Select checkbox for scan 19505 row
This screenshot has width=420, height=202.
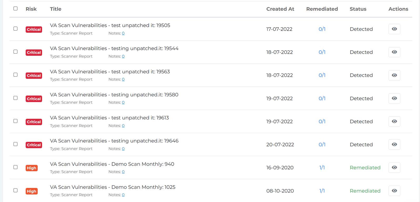(x=16, y=29)
